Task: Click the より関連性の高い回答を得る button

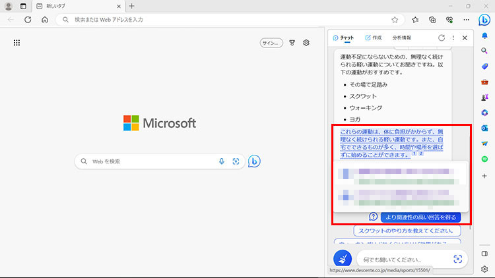Action: pyautogui.click(x=420, y=217)
